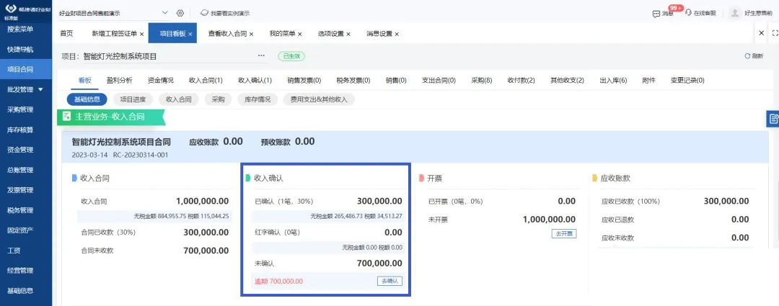
Task: Switch to the 新增工程签证单 tab
Action: [114, 34]
